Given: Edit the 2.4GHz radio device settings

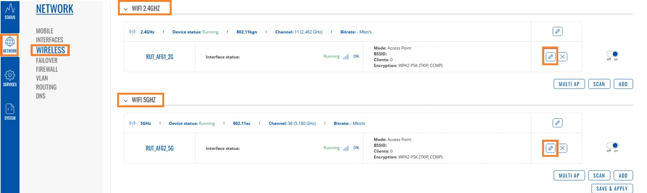Looking at the screenshot, I should [557, 32].
